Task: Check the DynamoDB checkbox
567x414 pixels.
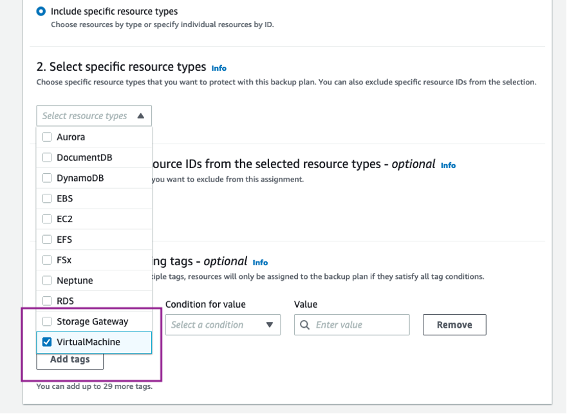Action: [x=47, y=178]
